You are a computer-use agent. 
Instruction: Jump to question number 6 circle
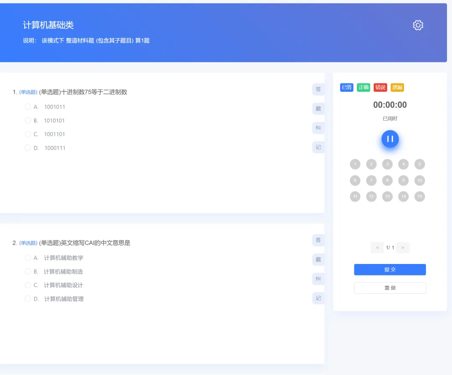click(355, 181)
